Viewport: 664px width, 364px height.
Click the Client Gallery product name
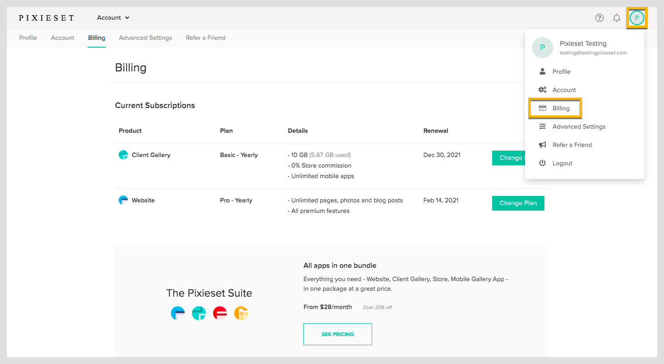click(x=151, y=155)
